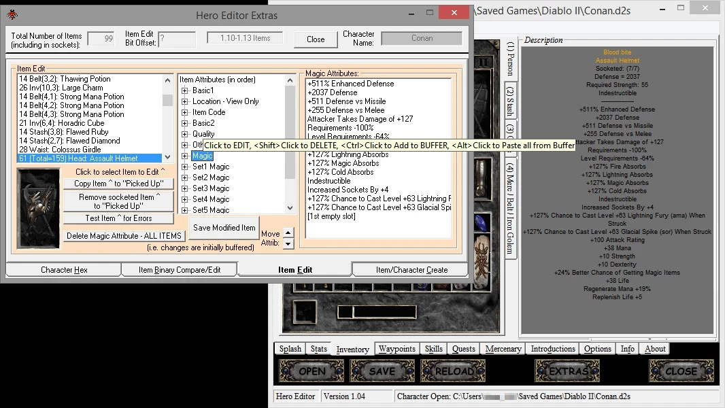The width and height of the screenshot is (725, 408).
Task: Click Delete Magic Attribute - ALL ITEMS
Action: (124, 236)
